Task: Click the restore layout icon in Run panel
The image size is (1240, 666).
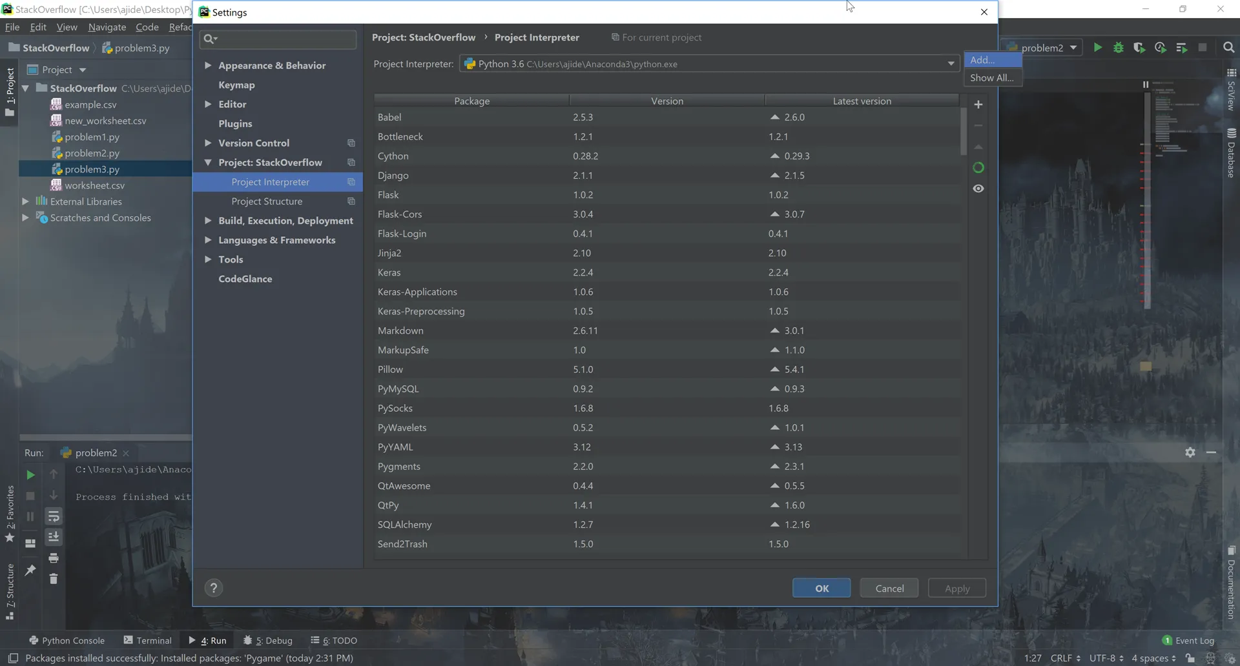Action: [x=30, y=543]
